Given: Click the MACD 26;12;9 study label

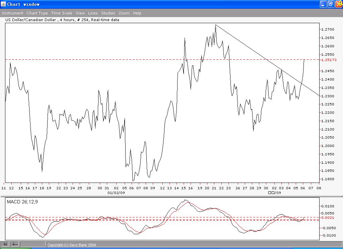Looking at the screenshot, I should [x=22, y=202].
